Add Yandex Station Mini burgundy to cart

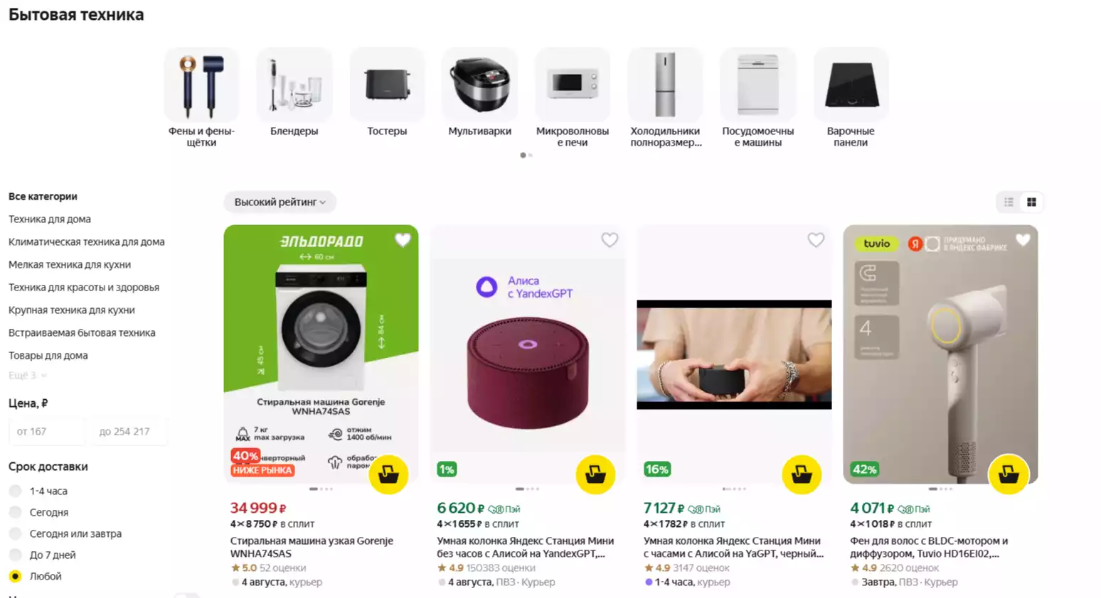coord(595,474)
